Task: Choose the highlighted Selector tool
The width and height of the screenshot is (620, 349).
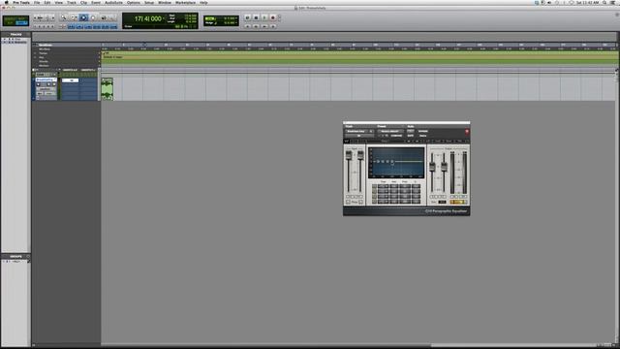Action: click(x=83, y=17)
